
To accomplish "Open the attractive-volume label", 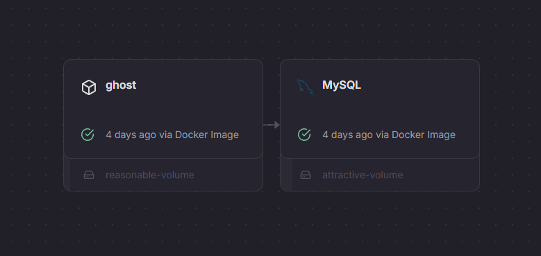I will [363, 175].
